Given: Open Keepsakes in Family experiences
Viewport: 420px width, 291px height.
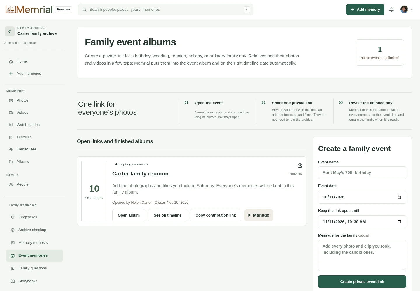Looking at the screenshot, I should click(34, 217).
